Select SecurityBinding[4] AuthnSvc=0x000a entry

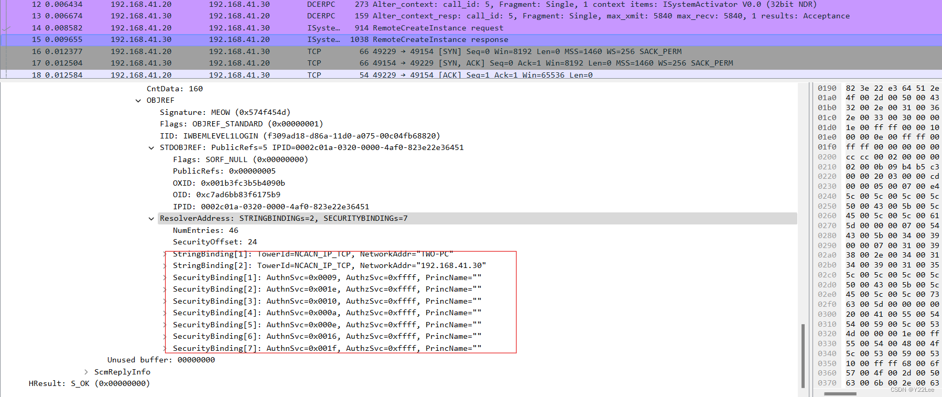(x=327, y=313)
